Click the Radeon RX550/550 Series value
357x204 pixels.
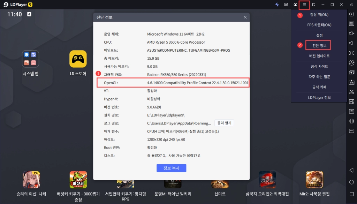[176, 74]
